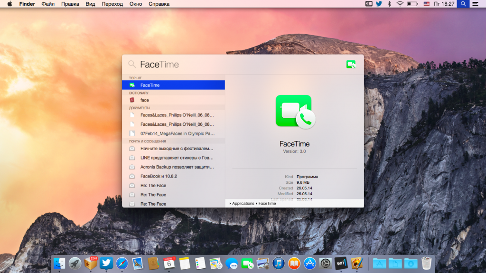This screenshot has height=273, width=486.
Task: Click the FaceTime title in preview
Action: coord(294,144)
